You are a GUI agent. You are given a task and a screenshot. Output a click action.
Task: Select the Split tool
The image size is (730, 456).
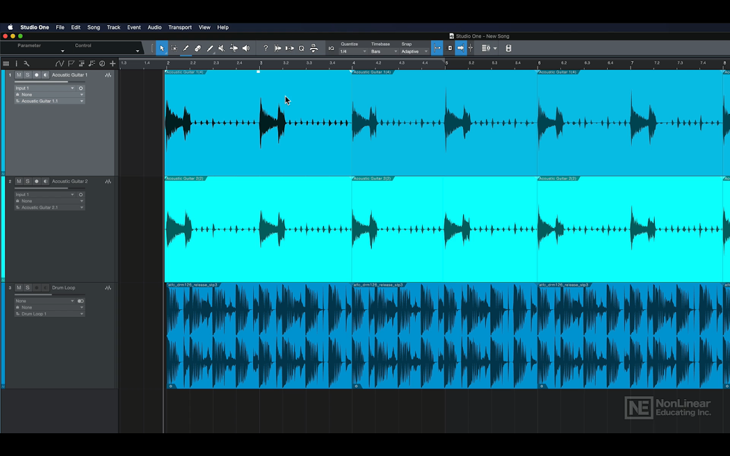pos(186,48)
